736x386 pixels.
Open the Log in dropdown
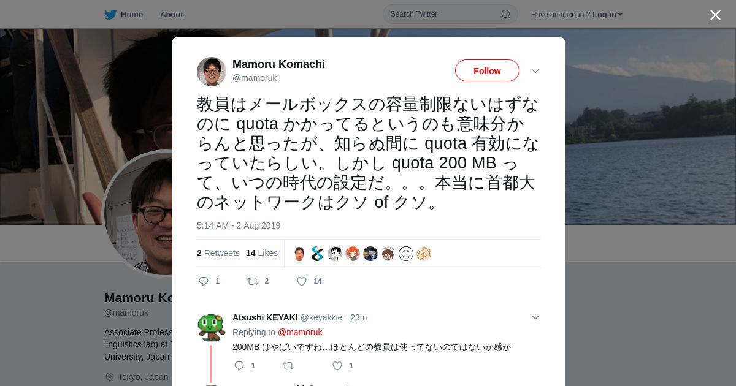point(607,15)
